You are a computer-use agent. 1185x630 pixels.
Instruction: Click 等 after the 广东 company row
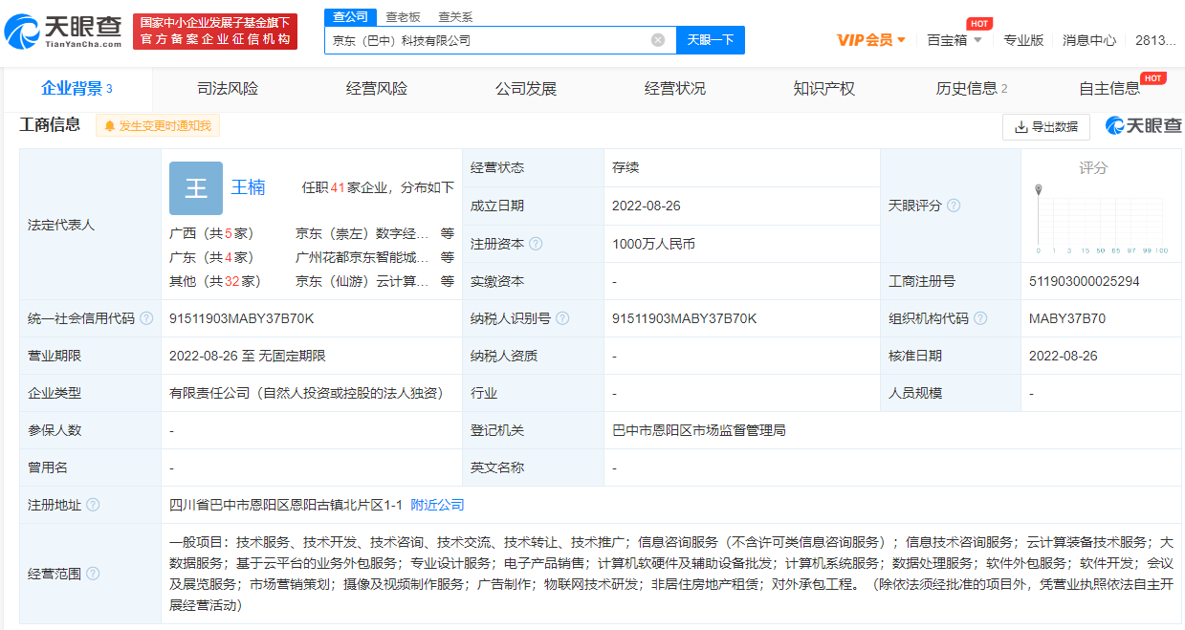(448, 257)
